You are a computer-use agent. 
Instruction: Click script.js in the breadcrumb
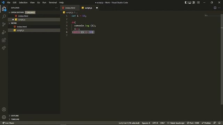point(70,12)
